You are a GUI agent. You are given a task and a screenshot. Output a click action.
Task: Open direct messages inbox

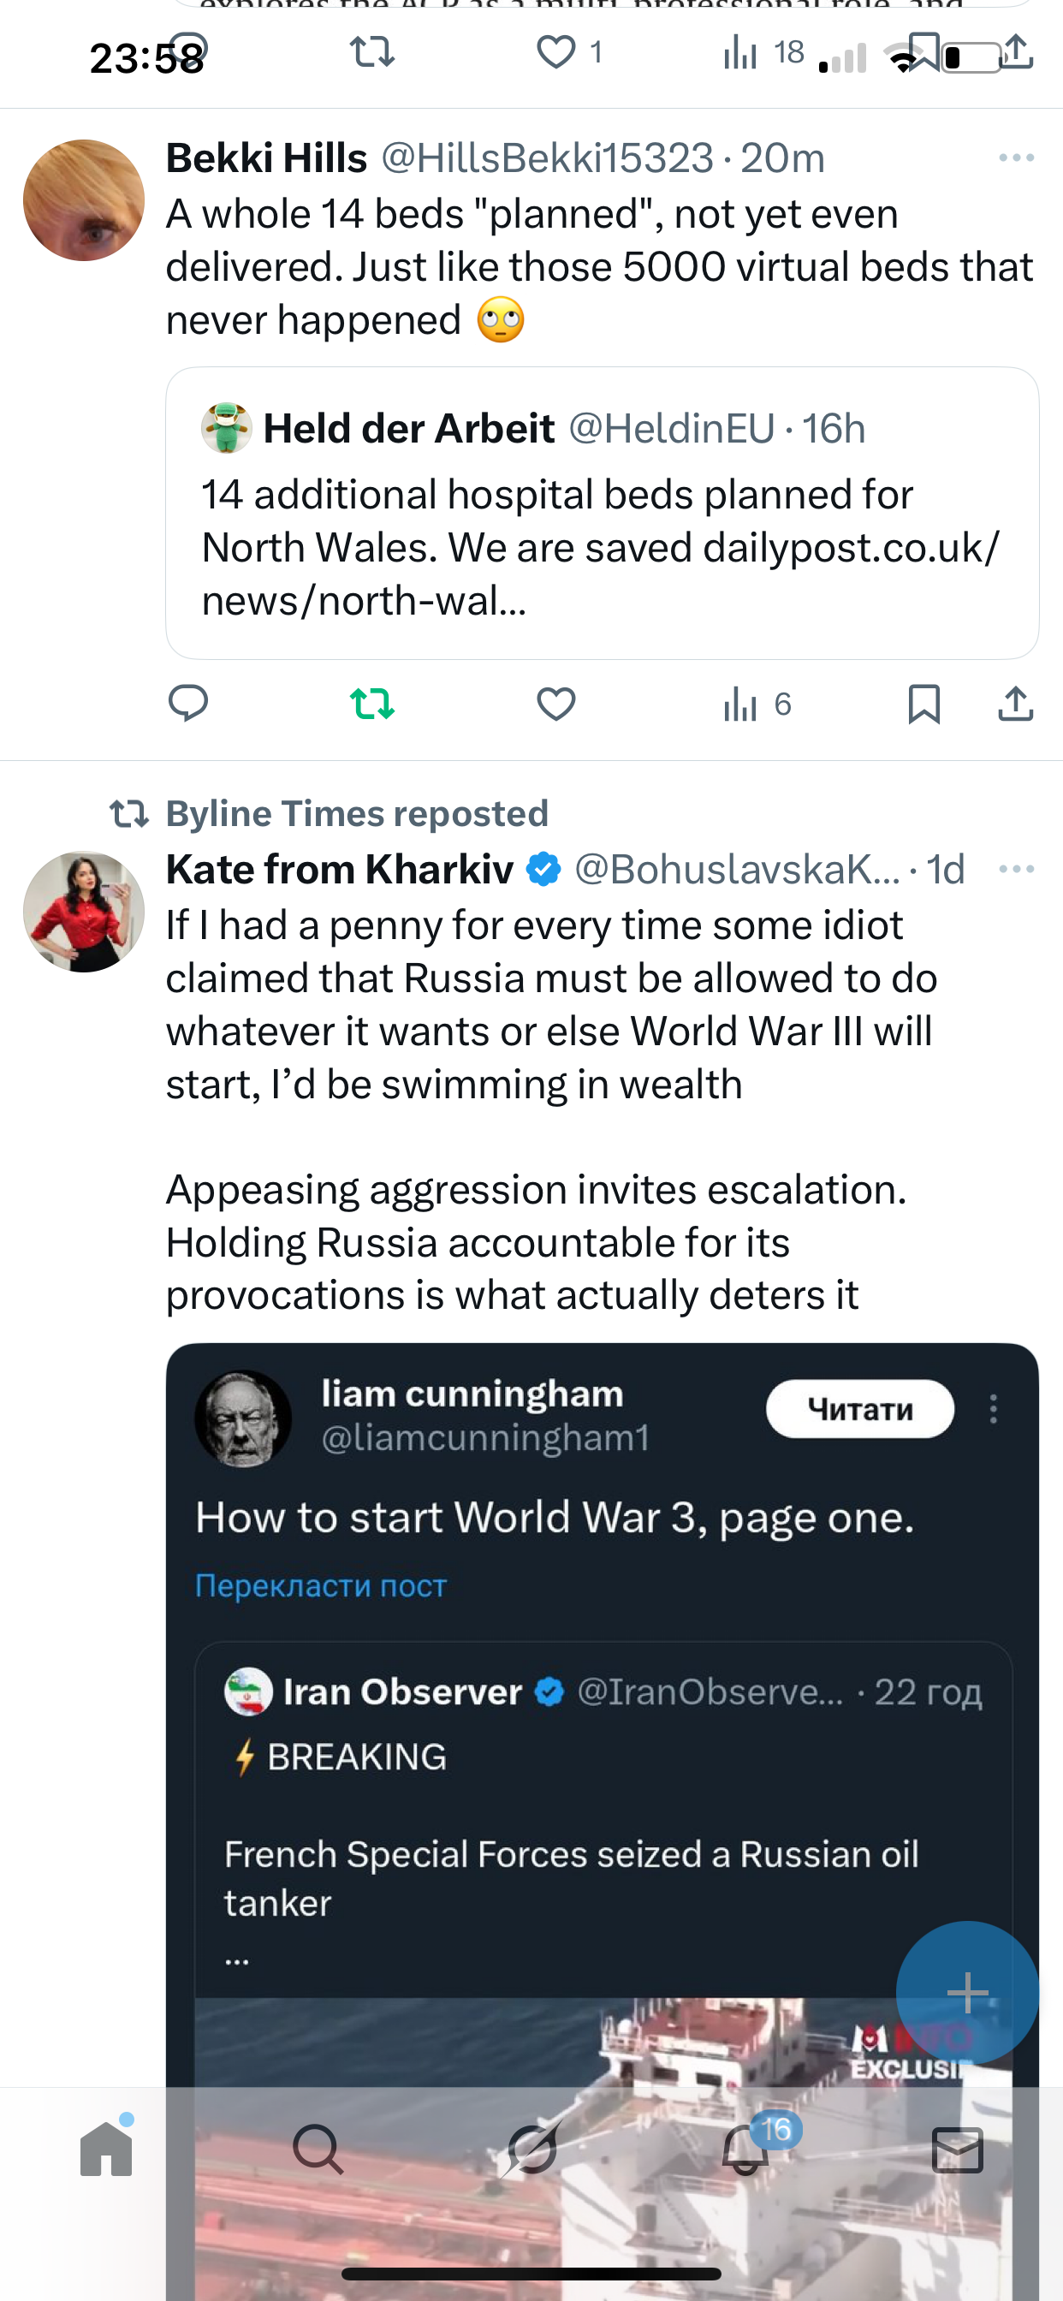[958, 2149]
